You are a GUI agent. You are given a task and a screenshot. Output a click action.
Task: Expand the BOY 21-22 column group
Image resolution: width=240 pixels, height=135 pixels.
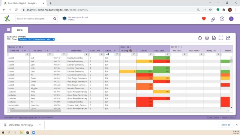coord(131,47)
